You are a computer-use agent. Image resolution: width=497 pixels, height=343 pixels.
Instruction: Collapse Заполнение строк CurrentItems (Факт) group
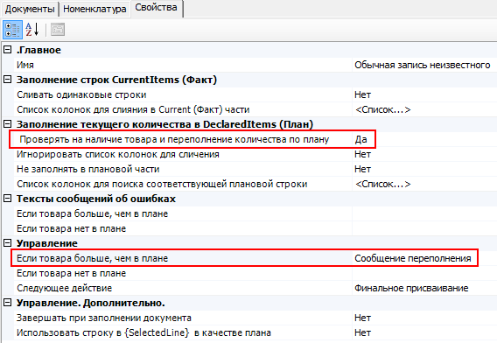pos(7,80)
